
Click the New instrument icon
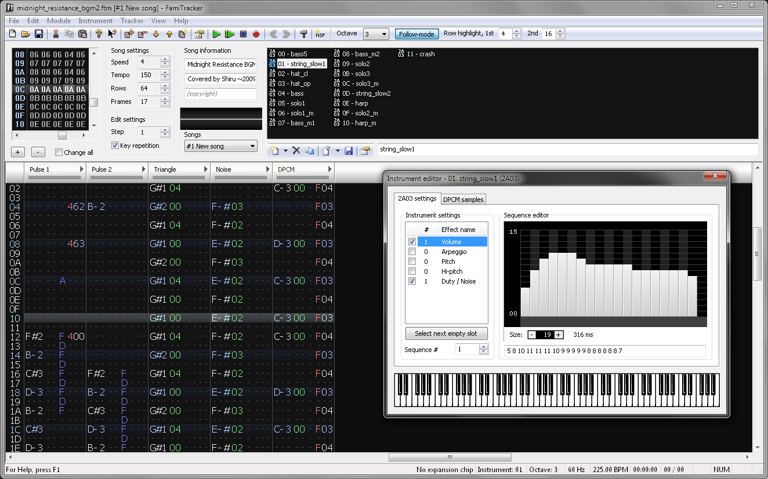(x=274, y=150)
